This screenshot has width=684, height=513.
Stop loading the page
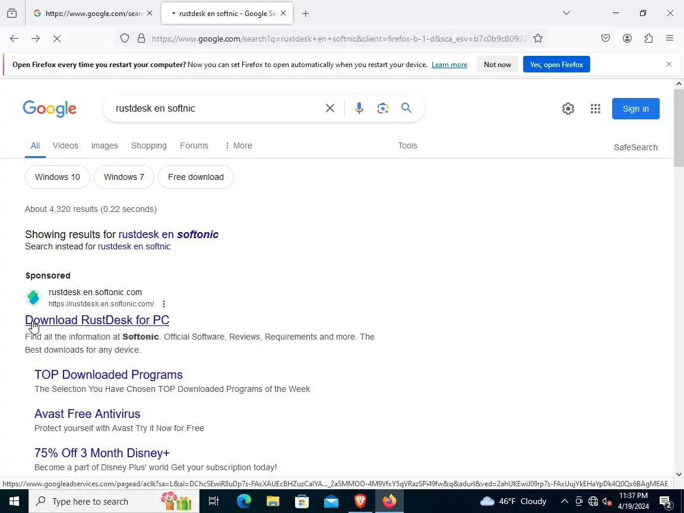click(x=57, y=39)
